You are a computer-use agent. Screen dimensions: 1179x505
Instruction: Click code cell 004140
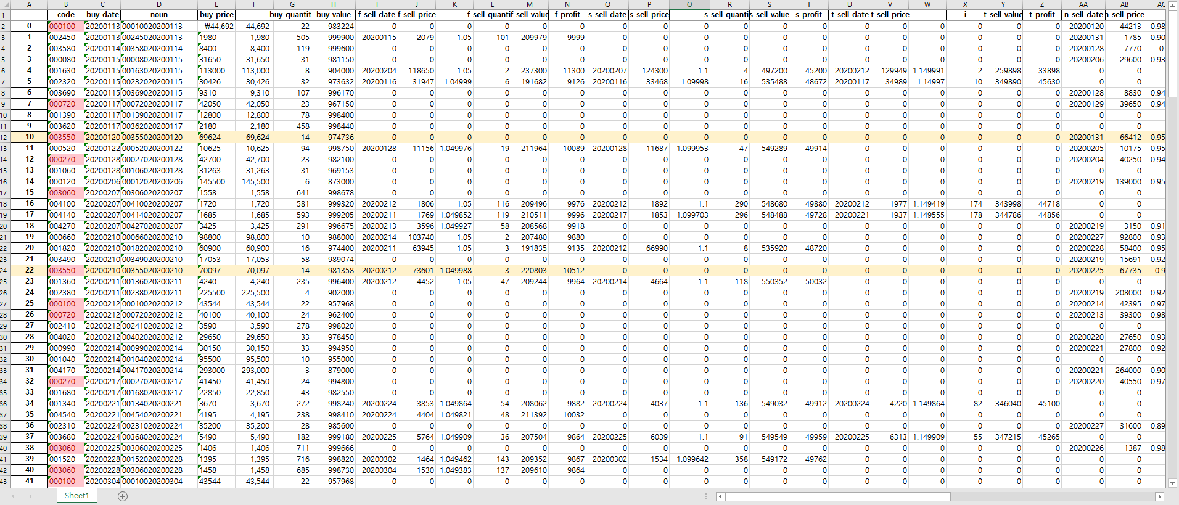click(66, 215)
